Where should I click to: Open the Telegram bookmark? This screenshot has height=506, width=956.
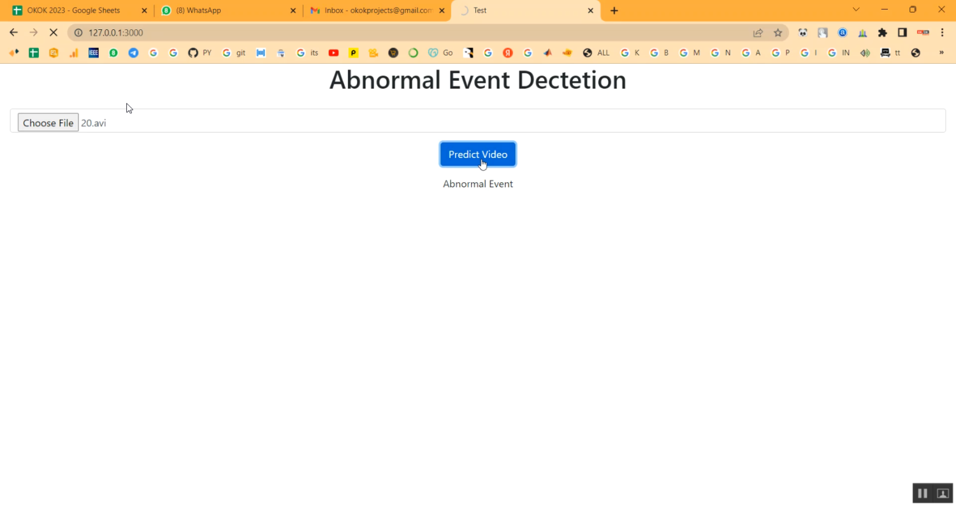(133, 53)
